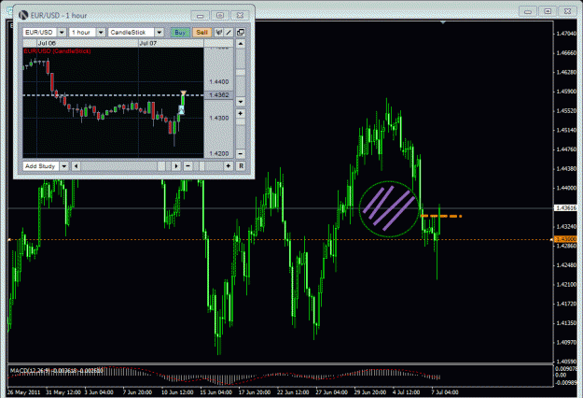Click the EUR/USD symbol field
This screenshot has height=398, width=583.
(40, 33)
